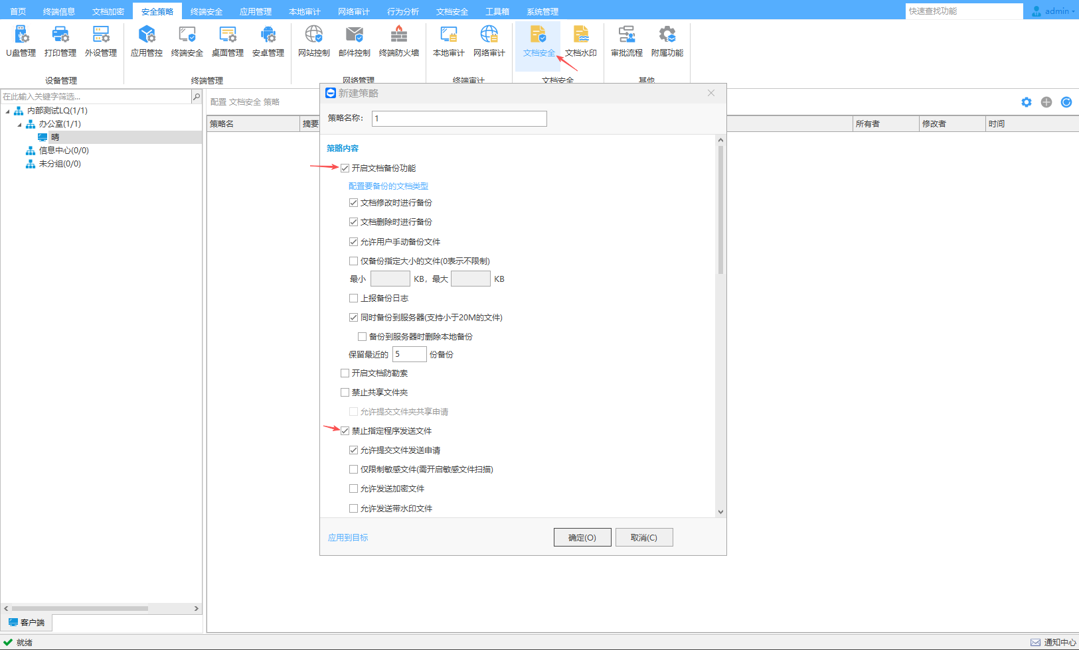Collapse the 内部测试LQ tree node
The height and width of the screenshot is (650, 1079).
click(8, 111)
